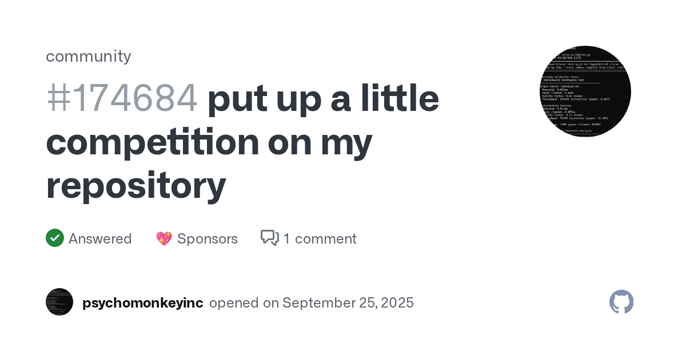Click the word "opened" beside the username
This screenshot has width=686, height=343.
point(234,303)
